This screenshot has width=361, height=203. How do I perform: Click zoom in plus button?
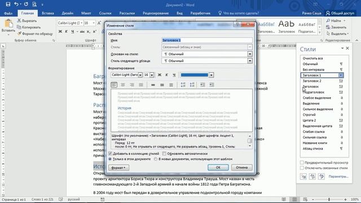click(x=345, y=199)
